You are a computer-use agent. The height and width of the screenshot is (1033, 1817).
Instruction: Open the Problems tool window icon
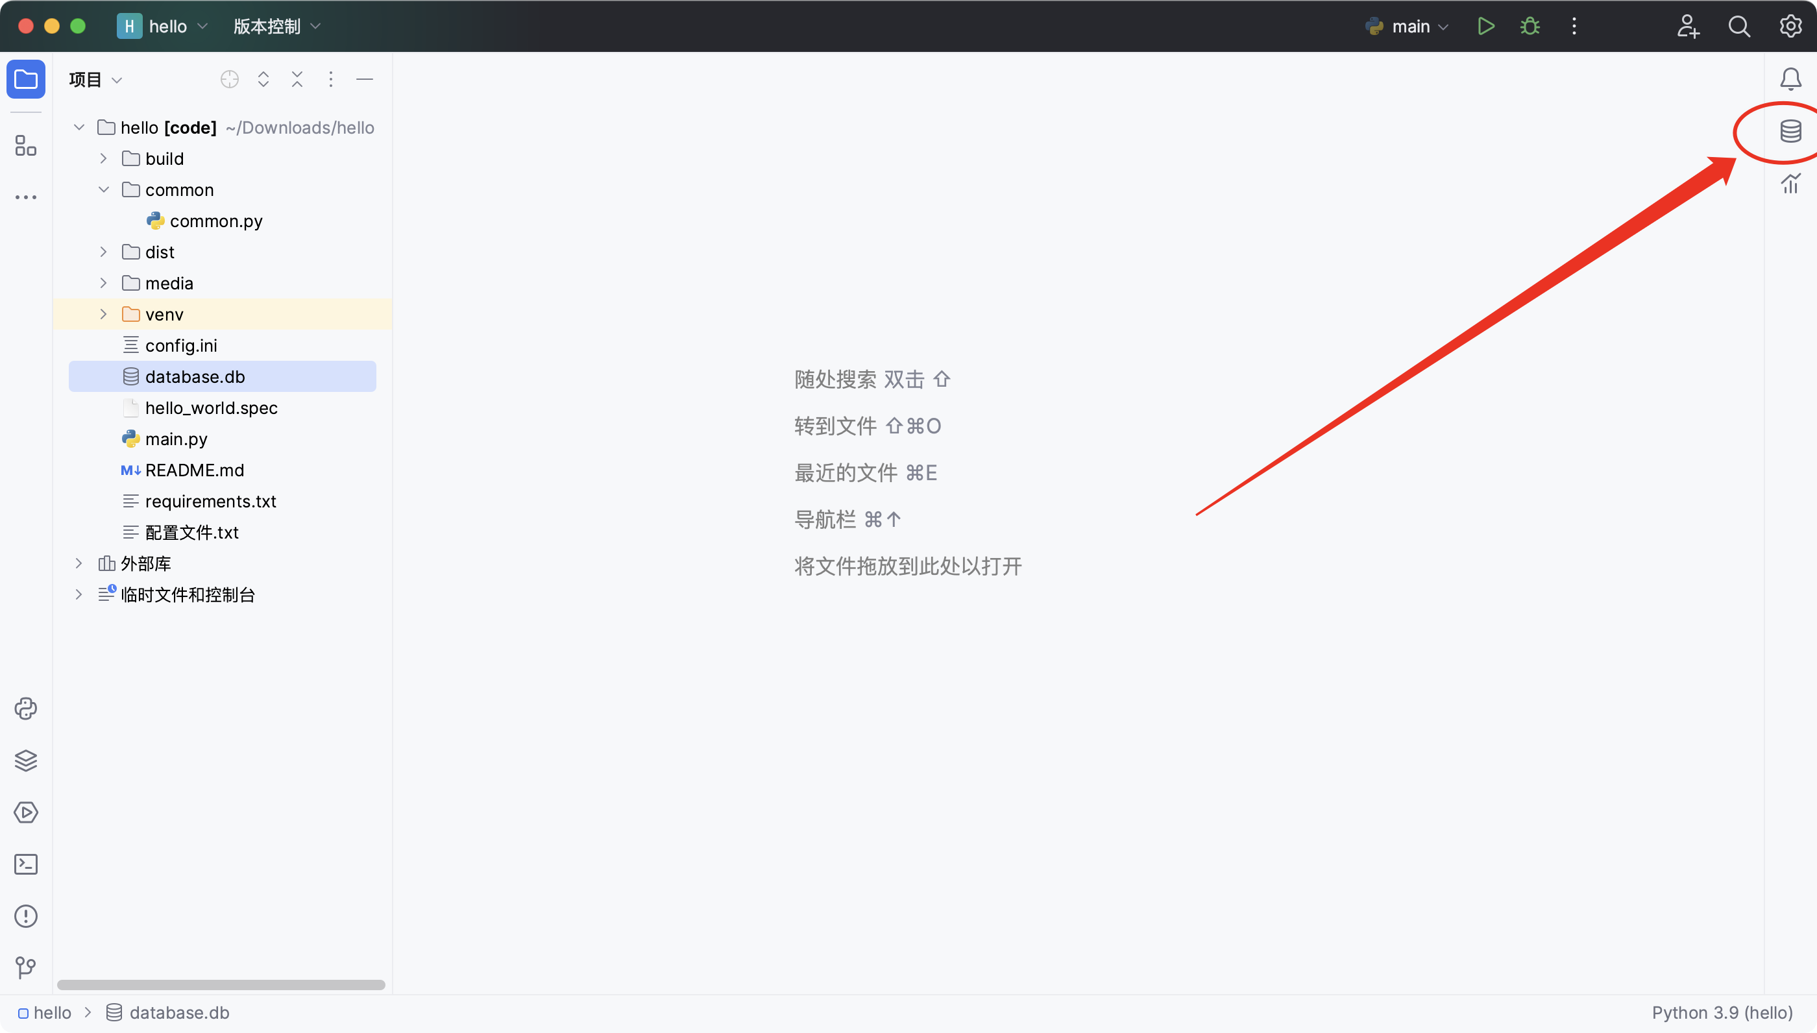25,916
